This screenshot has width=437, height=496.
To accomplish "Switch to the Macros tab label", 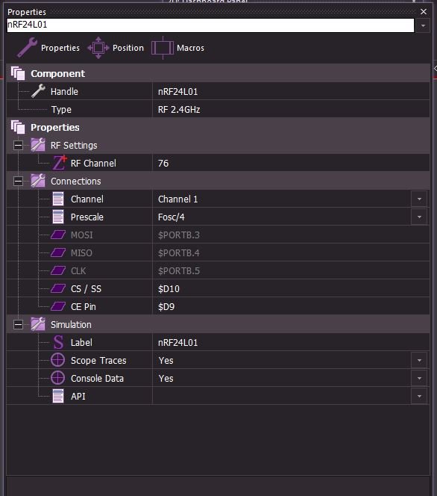I will pyautogui.click(x=190, y=48).
